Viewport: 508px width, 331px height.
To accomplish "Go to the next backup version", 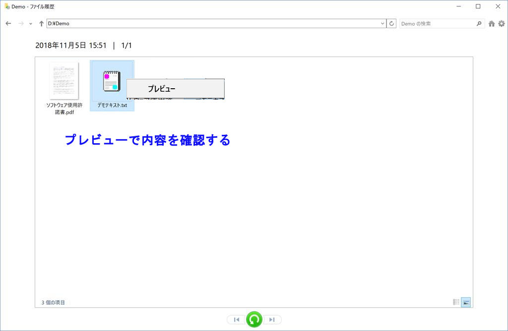I will [272, 320].
